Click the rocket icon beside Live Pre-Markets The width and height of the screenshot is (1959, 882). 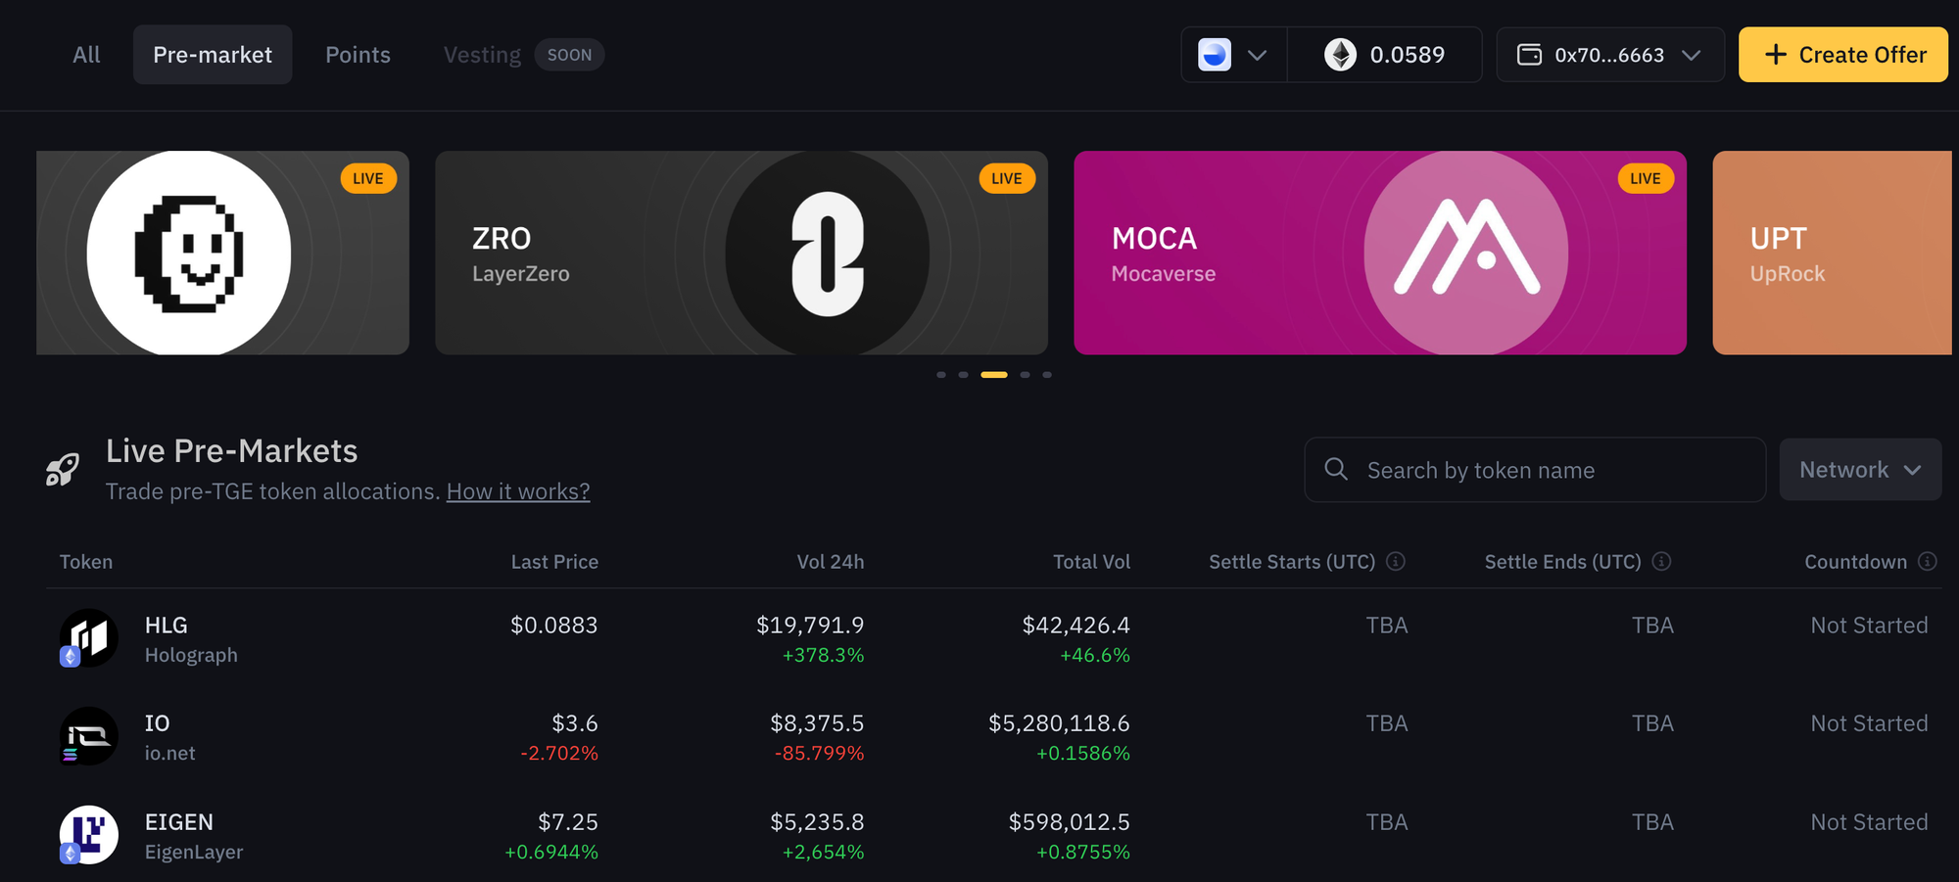(x=63, y=470)
